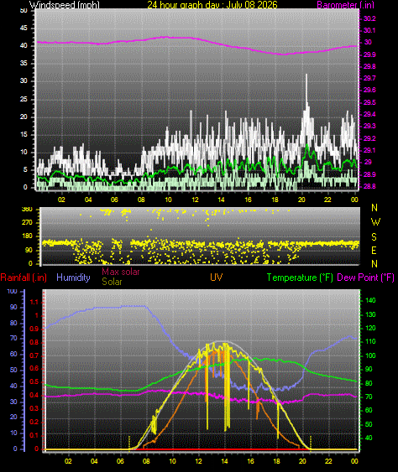Click the 29.4 barometer axis value
398x472 pixels.
(x=369, y=114)
